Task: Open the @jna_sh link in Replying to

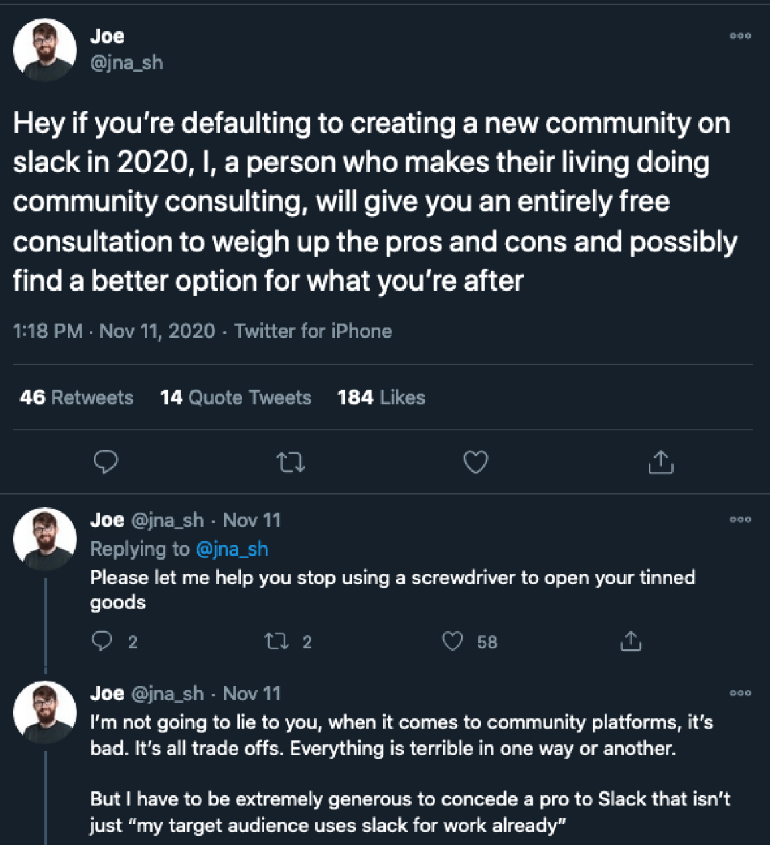Action: [232, 549]
